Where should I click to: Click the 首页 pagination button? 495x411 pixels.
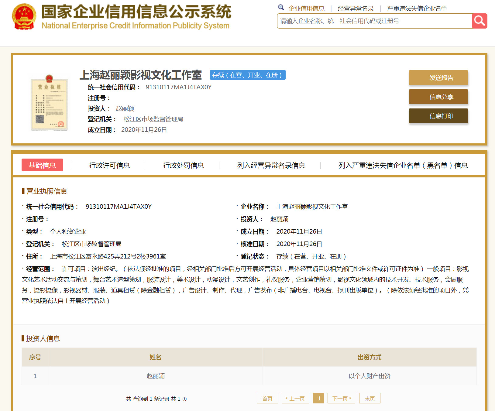pos(267,398)
